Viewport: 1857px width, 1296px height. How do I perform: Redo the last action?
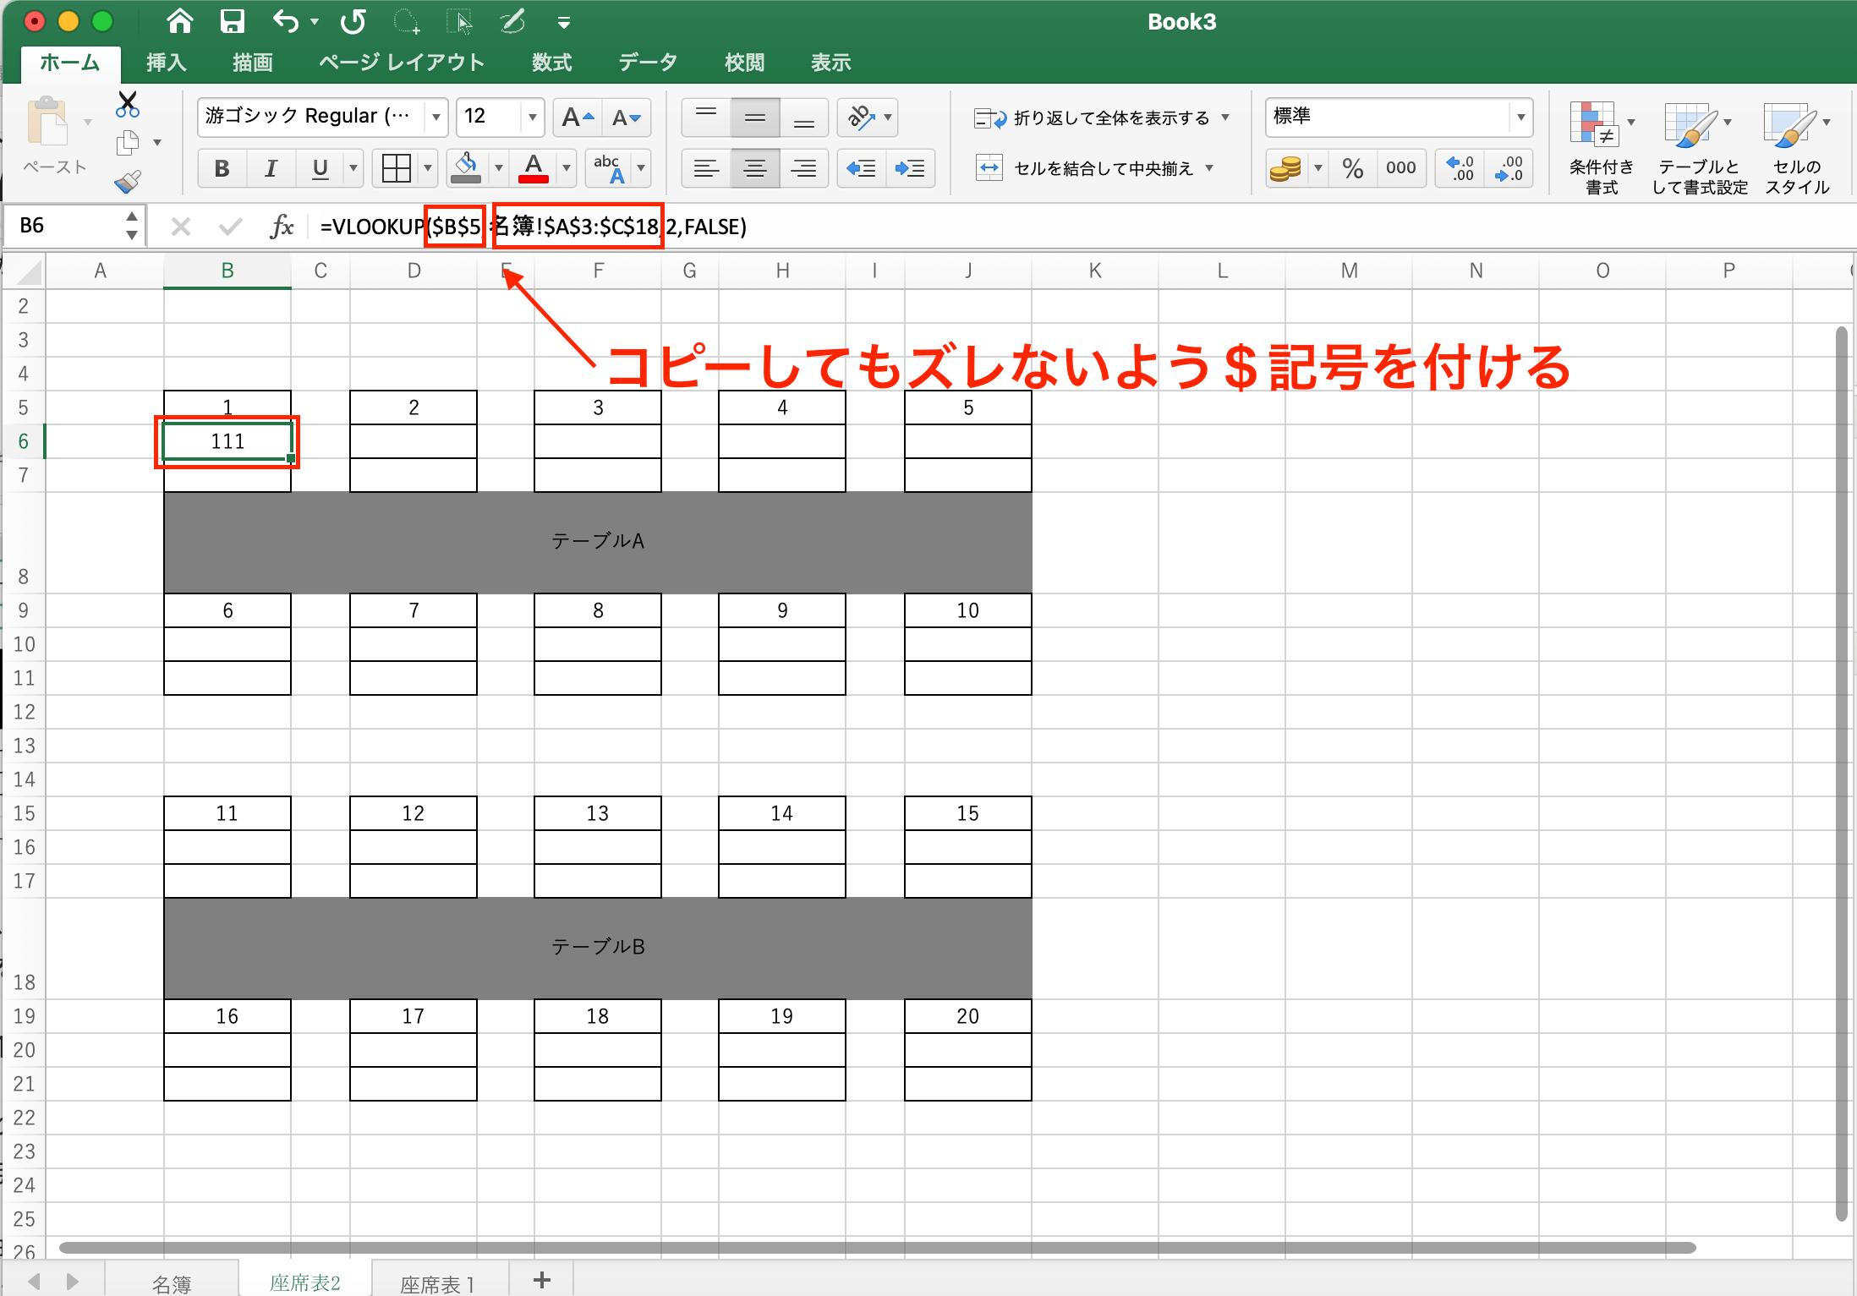(x=353, y=21)
